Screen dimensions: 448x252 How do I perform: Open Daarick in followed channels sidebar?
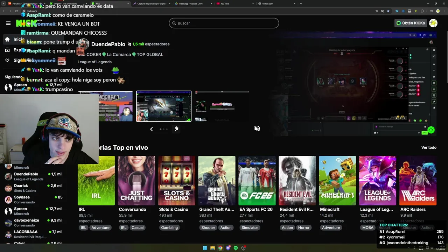point(34,188)
